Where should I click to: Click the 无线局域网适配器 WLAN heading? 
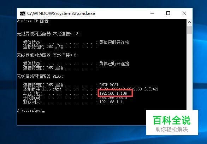[x=40, y=76]
